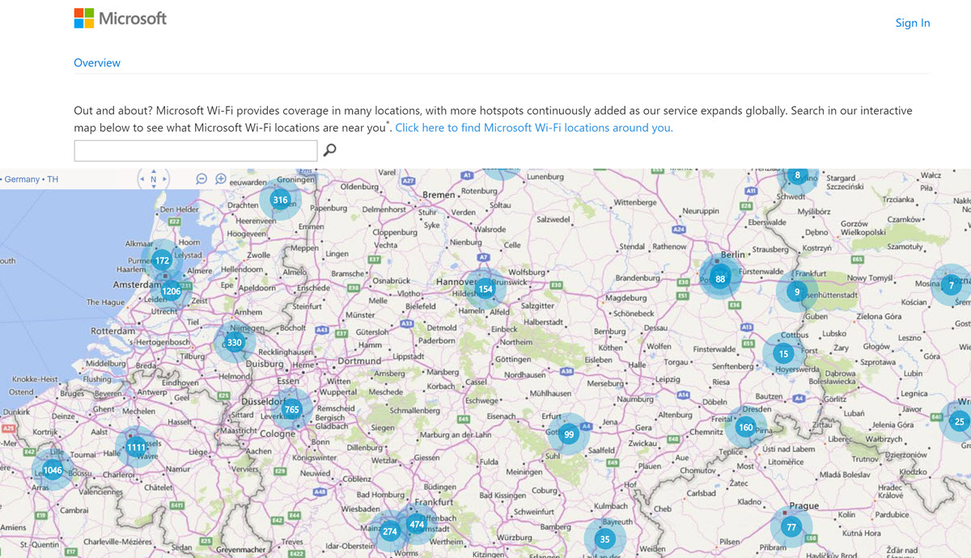Viewport: 971px width, 558px height.
Task: Click the TH breadcrumb on map
Action: click(53, 180)
